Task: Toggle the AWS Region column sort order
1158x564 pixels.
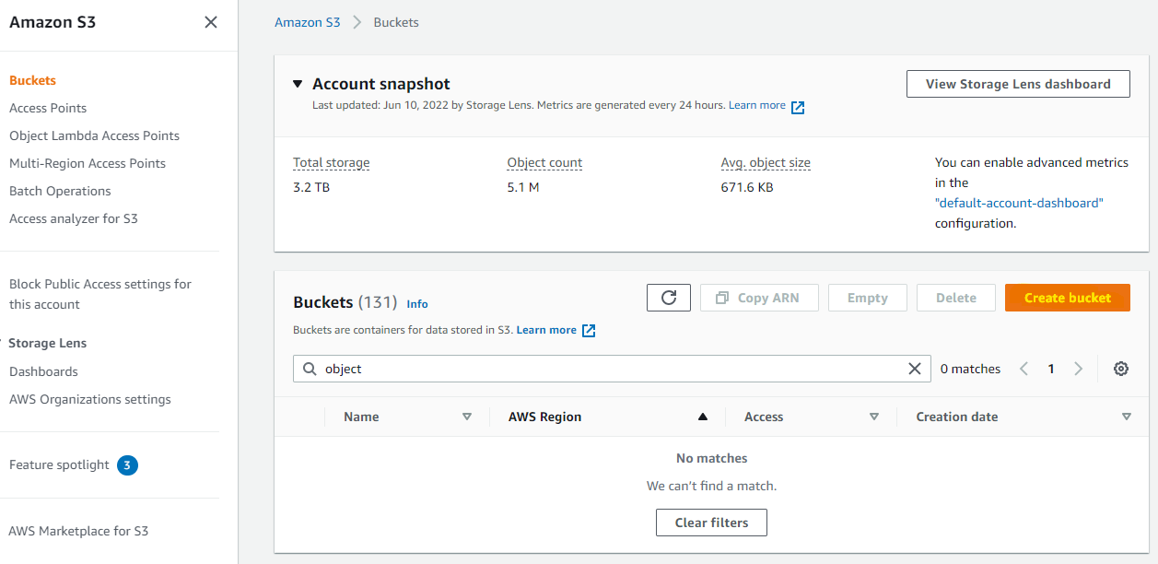Action: (702, 417)
